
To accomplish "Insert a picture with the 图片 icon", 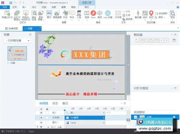I will (49, 14).
